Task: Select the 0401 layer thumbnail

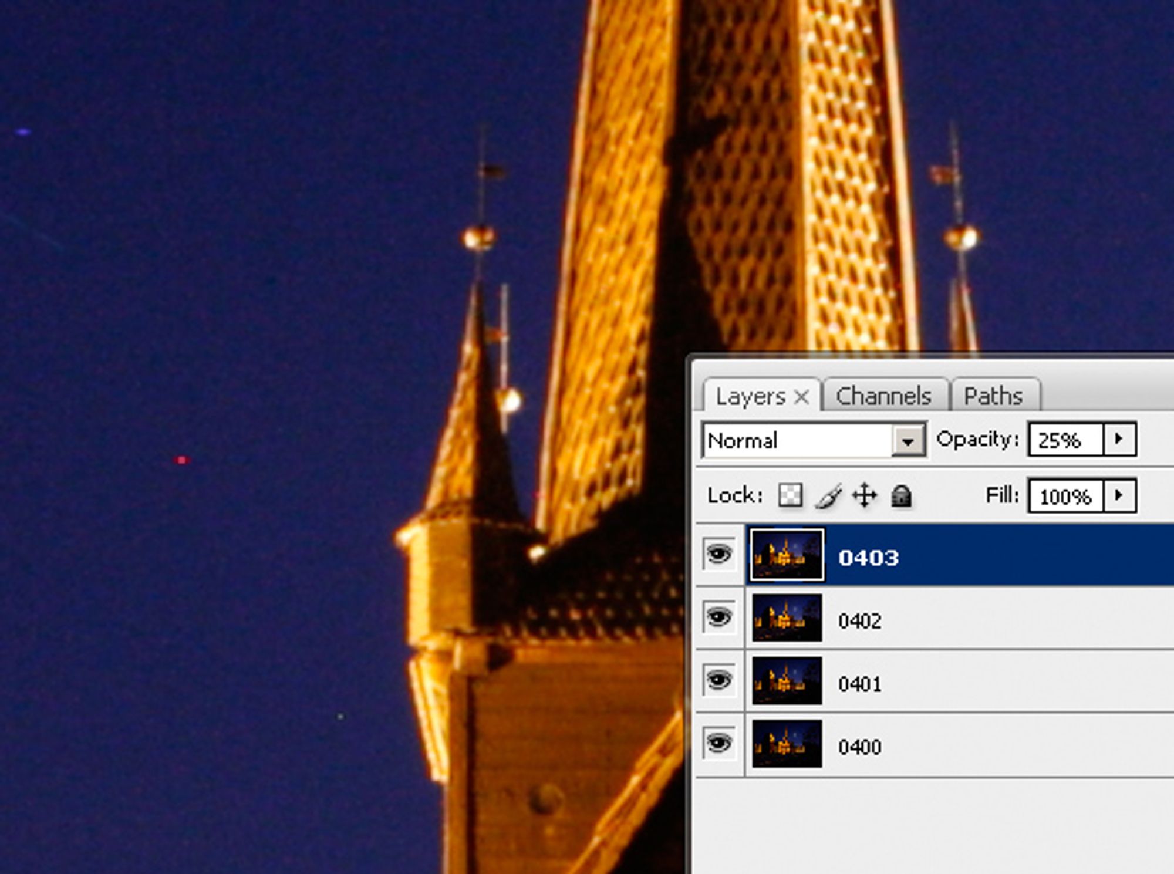Action: [x=787, y=681]
